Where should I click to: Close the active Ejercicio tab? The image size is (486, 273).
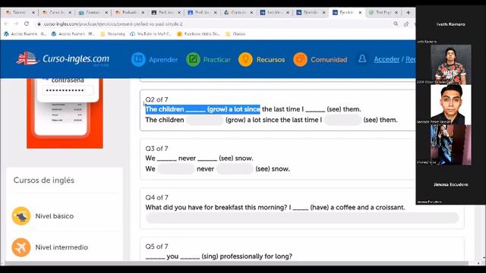pyautogui.click(x=360, y=12)
